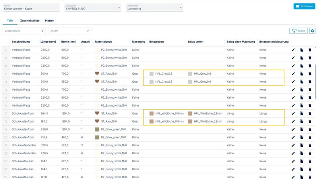Open the Platten tab

point(49,20)
